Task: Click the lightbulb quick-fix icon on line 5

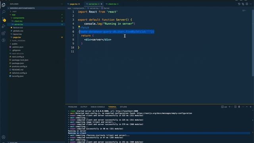Action: [x=79, y=27]
